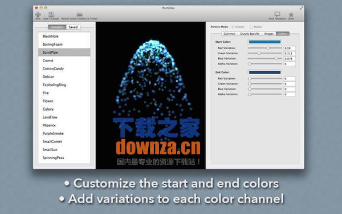Select the BoilingFoam sample emitter
Image resolution: width=342 pixels, height=214 pixels.
point(64,45)
